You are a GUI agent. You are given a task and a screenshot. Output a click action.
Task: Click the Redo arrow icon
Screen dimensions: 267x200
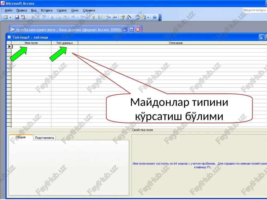coord(83,17)
